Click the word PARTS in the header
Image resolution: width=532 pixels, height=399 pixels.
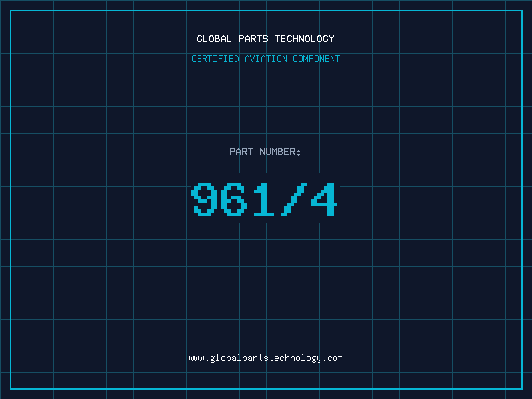(253, 39)
